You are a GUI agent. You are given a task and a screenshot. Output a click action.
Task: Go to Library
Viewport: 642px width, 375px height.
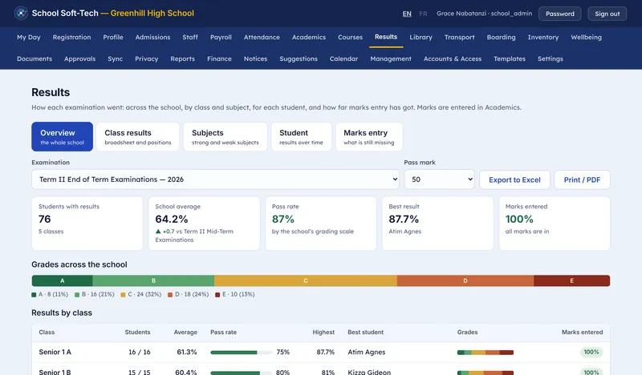(x=421, y=37)
